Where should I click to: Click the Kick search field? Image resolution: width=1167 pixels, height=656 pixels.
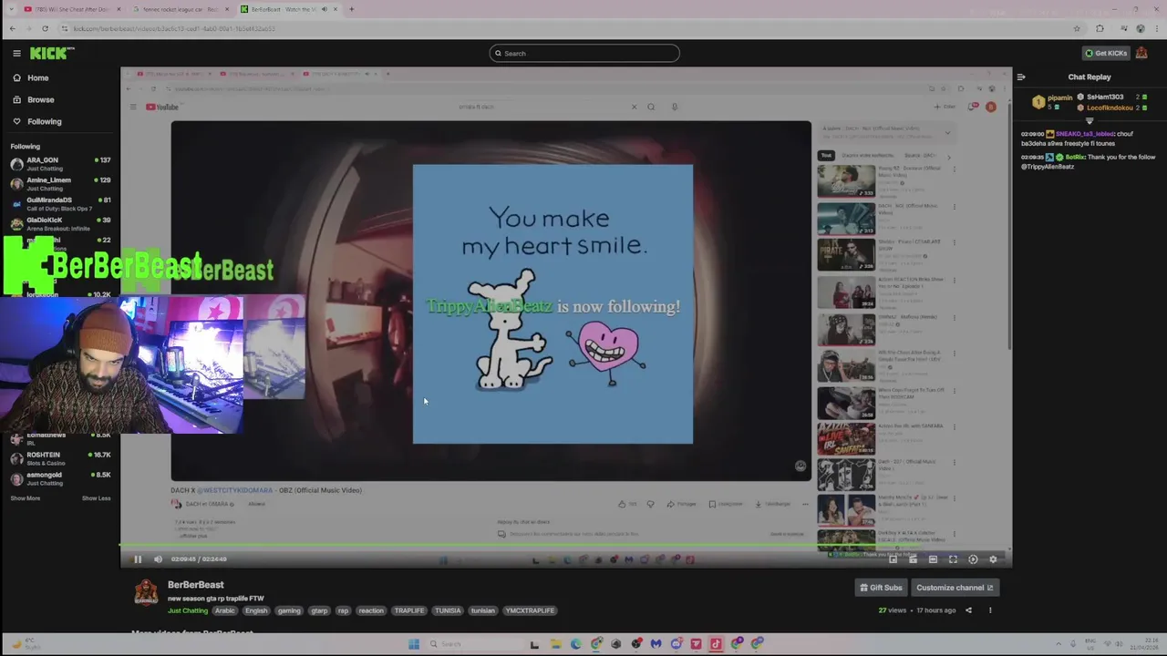583,53
